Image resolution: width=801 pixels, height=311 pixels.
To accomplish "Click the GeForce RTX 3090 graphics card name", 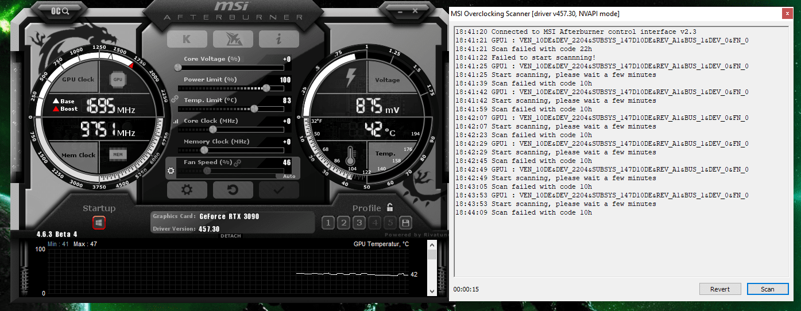I will (x=229, y=217).
